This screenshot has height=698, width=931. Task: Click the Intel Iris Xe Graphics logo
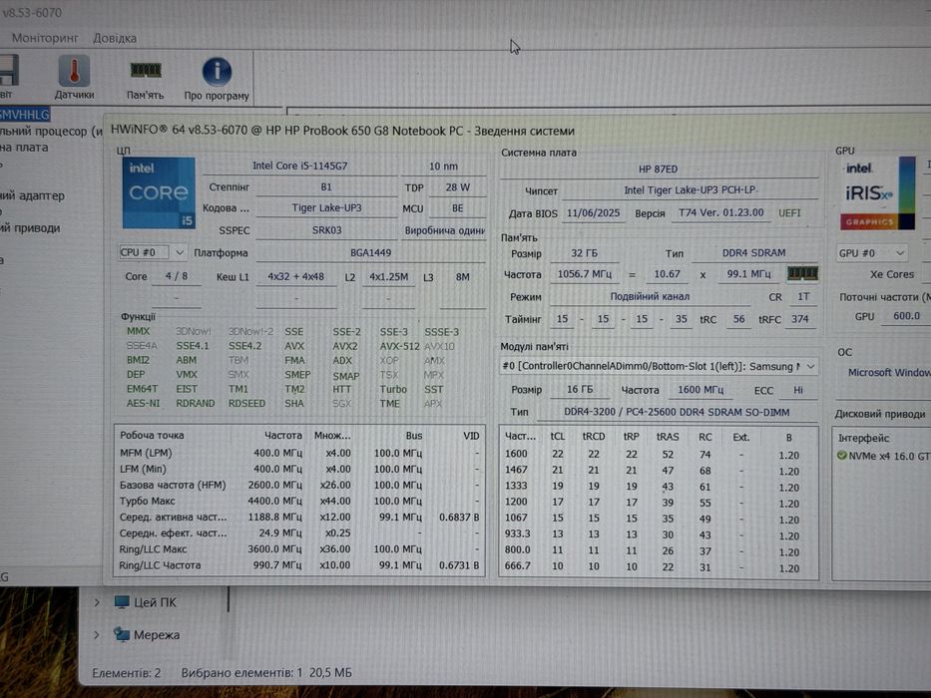pos(877,192)
